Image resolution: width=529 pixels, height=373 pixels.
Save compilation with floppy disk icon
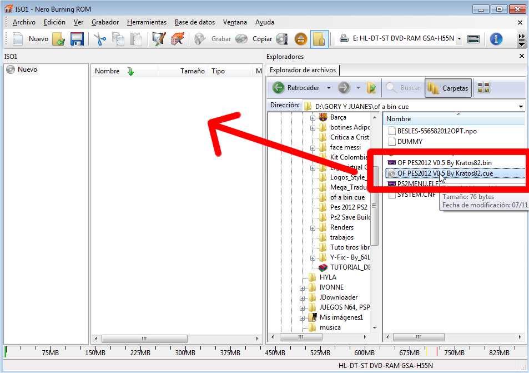point(77,39)
